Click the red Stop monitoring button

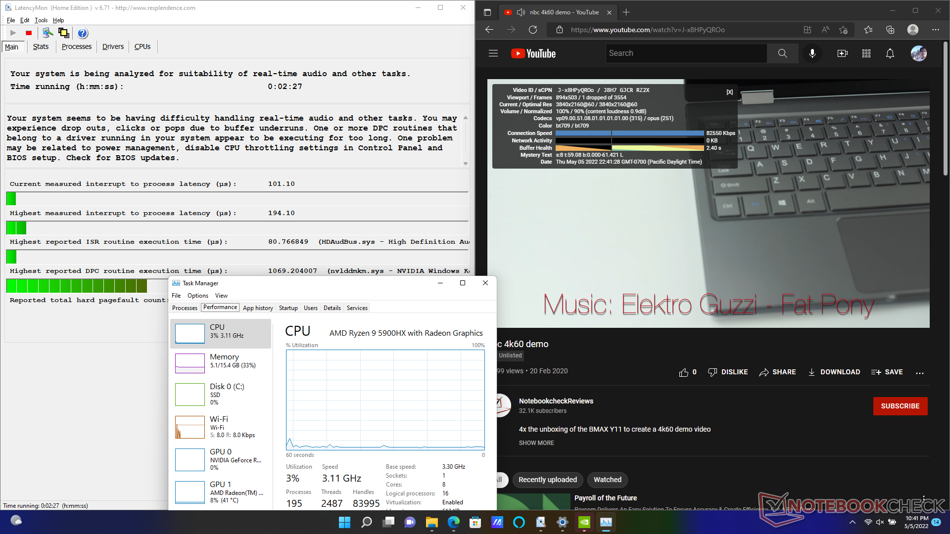point(29,33)
